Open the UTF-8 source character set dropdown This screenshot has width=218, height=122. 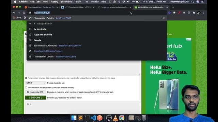(x=35, y=83)
